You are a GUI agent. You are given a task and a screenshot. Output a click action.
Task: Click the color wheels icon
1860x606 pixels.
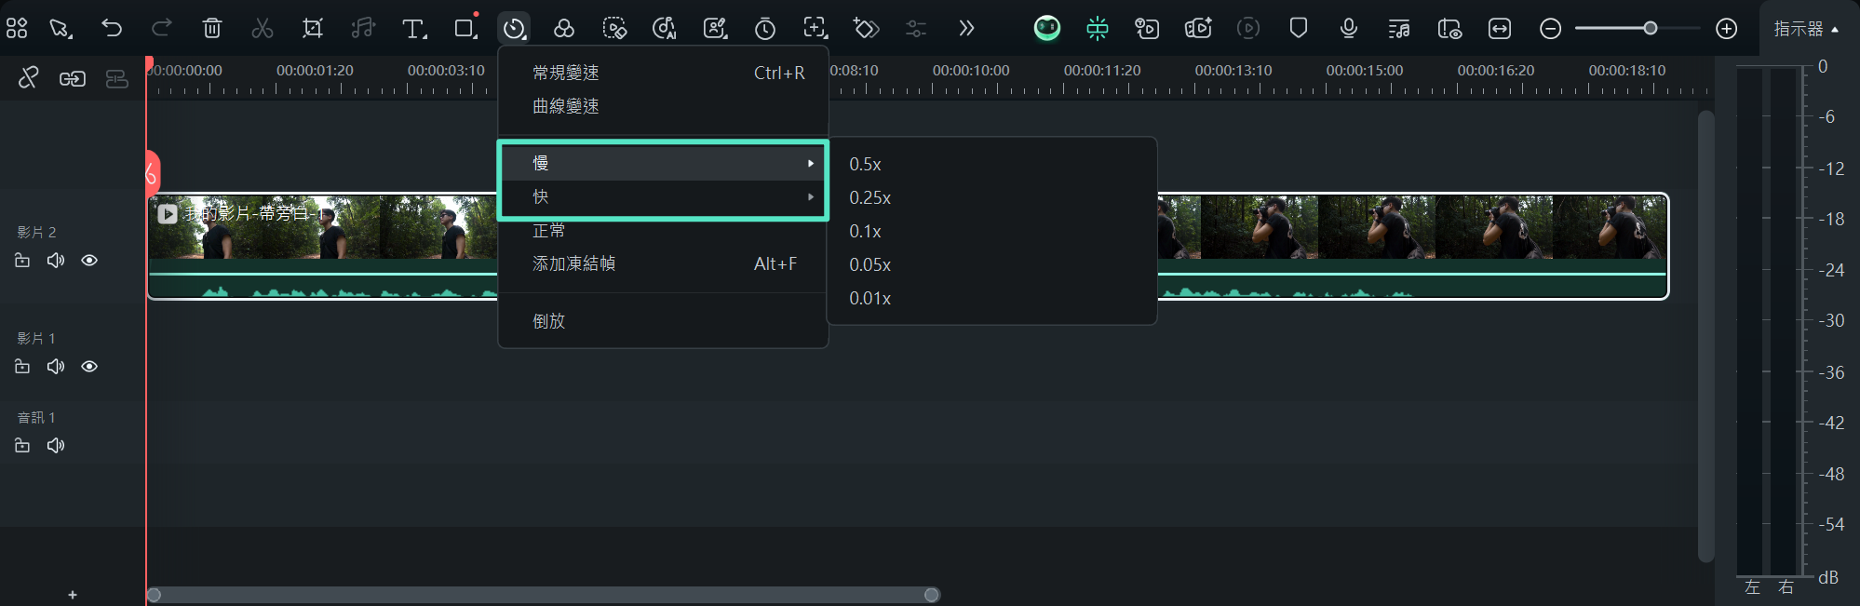tap(563, 29)
